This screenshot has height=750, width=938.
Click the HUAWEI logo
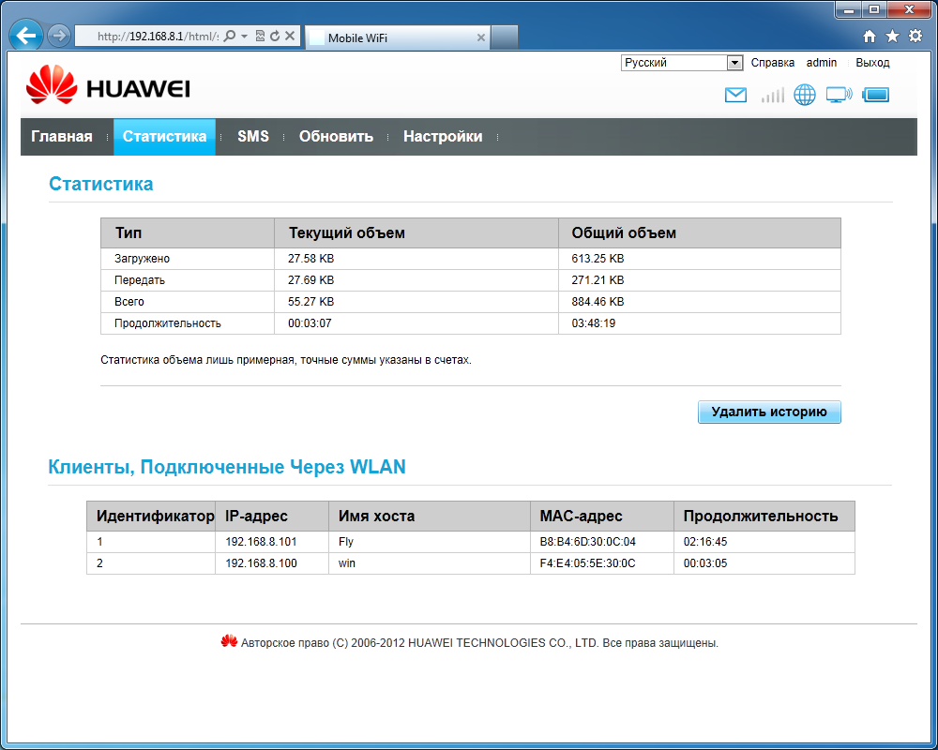tap(108, 85)
